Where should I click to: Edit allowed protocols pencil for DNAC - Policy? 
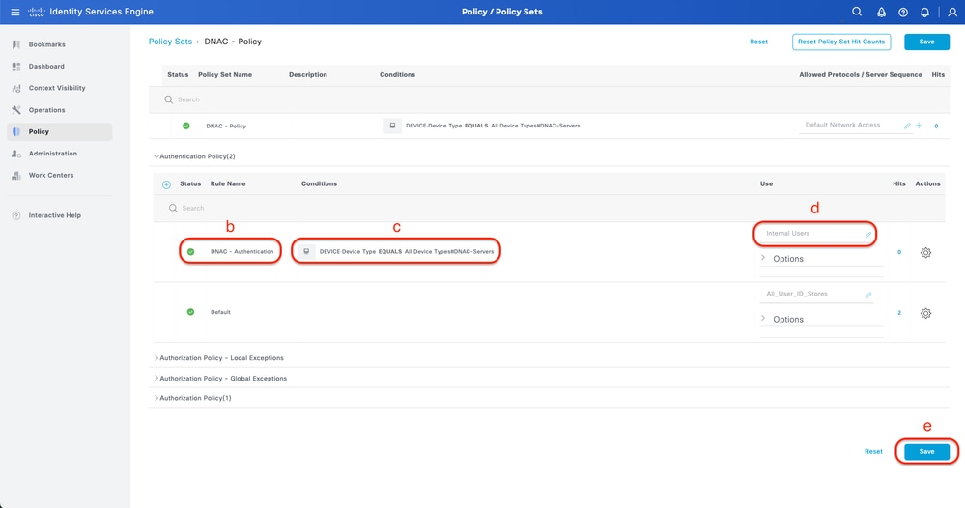pos(907,126)
